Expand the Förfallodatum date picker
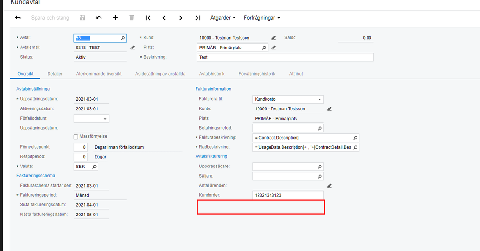This screenshot has height=251, width=480. point(105,118)
